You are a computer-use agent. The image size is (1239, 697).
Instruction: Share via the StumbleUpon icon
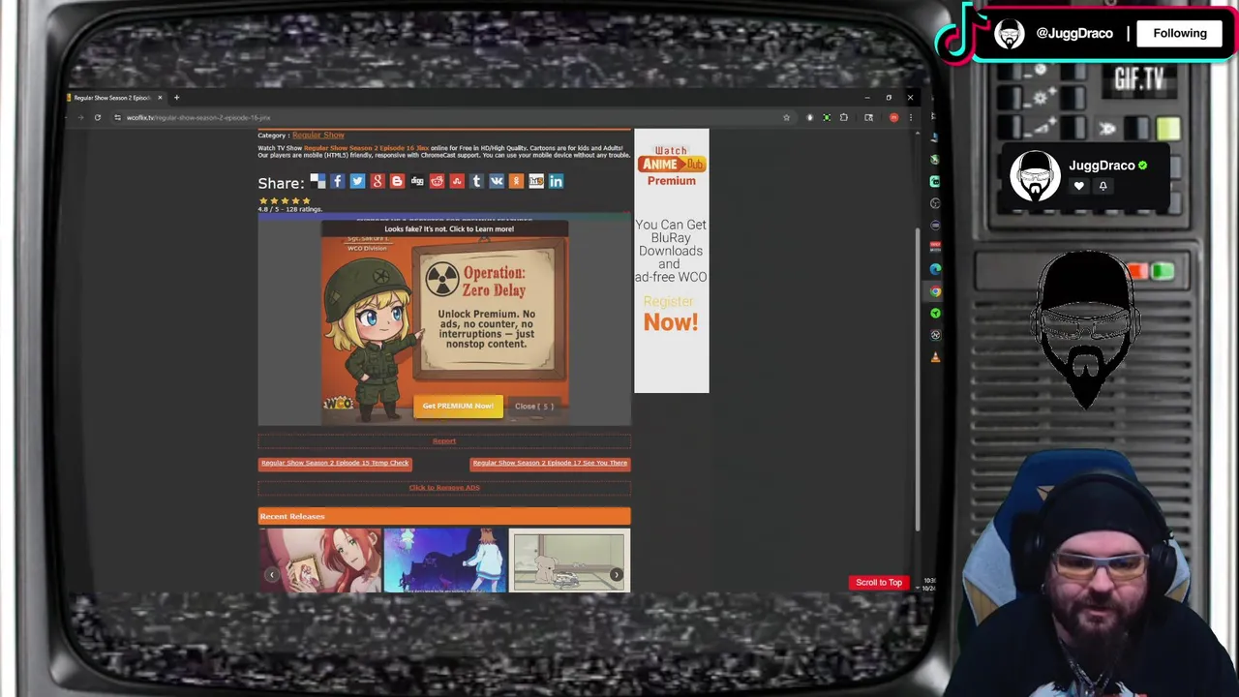coord(457,181)
